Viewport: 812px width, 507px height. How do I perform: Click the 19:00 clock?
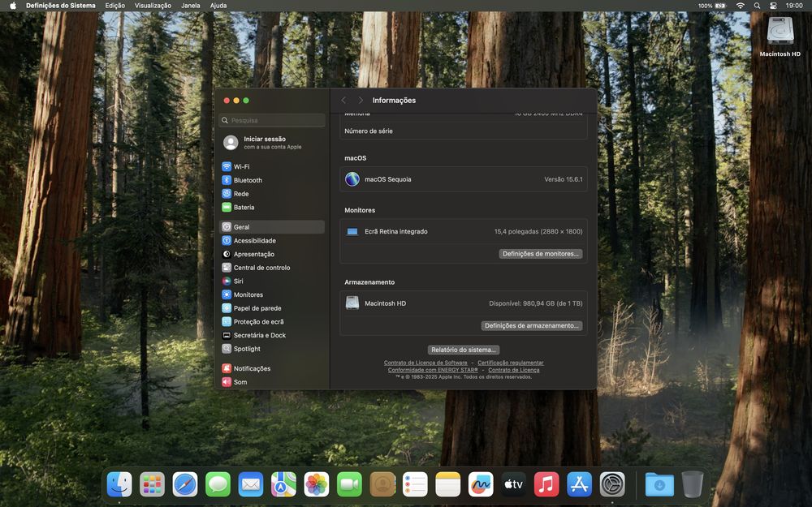click(x=794, y=6)
